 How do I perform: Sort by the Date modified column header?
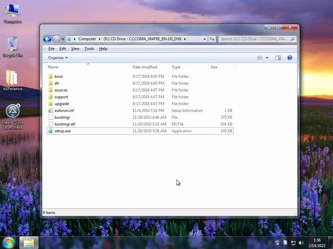coord(150,67)
